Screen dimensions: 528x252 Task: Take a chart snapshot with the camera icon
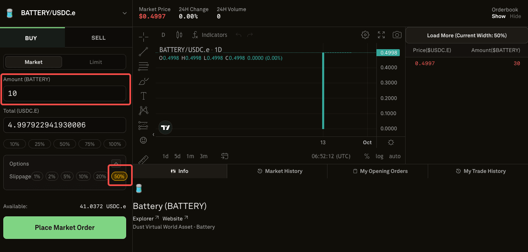397,35
